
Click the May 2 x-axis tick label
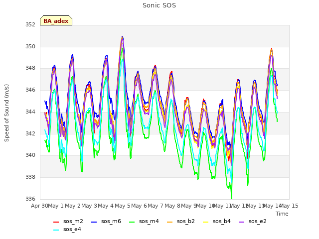coord(73,206)
